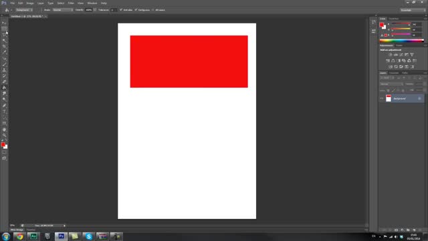Open the Layer menu
The image size is (428, 241).
click(41, 3)
